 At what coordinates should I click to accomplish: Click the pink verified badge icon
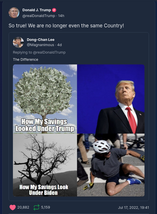(x=54, y=10)
